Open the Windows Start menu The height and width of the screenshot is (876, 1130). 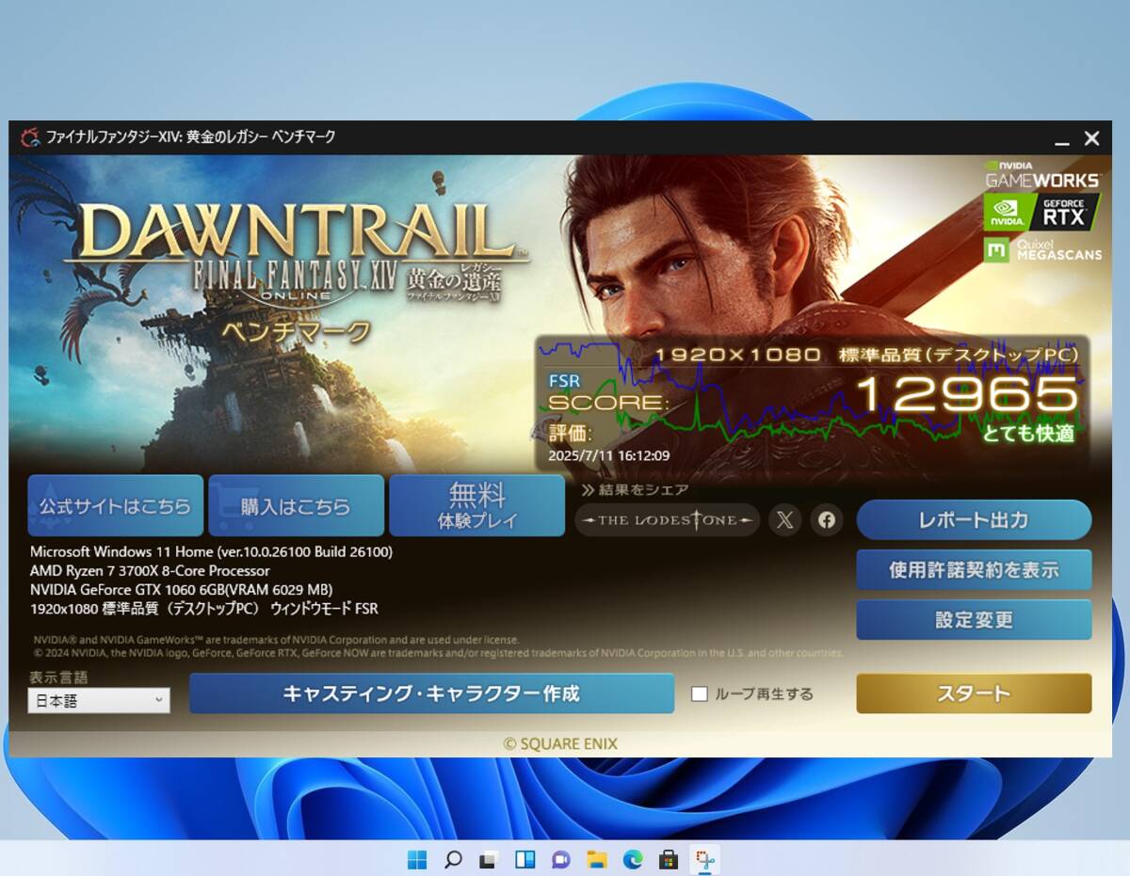(416, 859)
